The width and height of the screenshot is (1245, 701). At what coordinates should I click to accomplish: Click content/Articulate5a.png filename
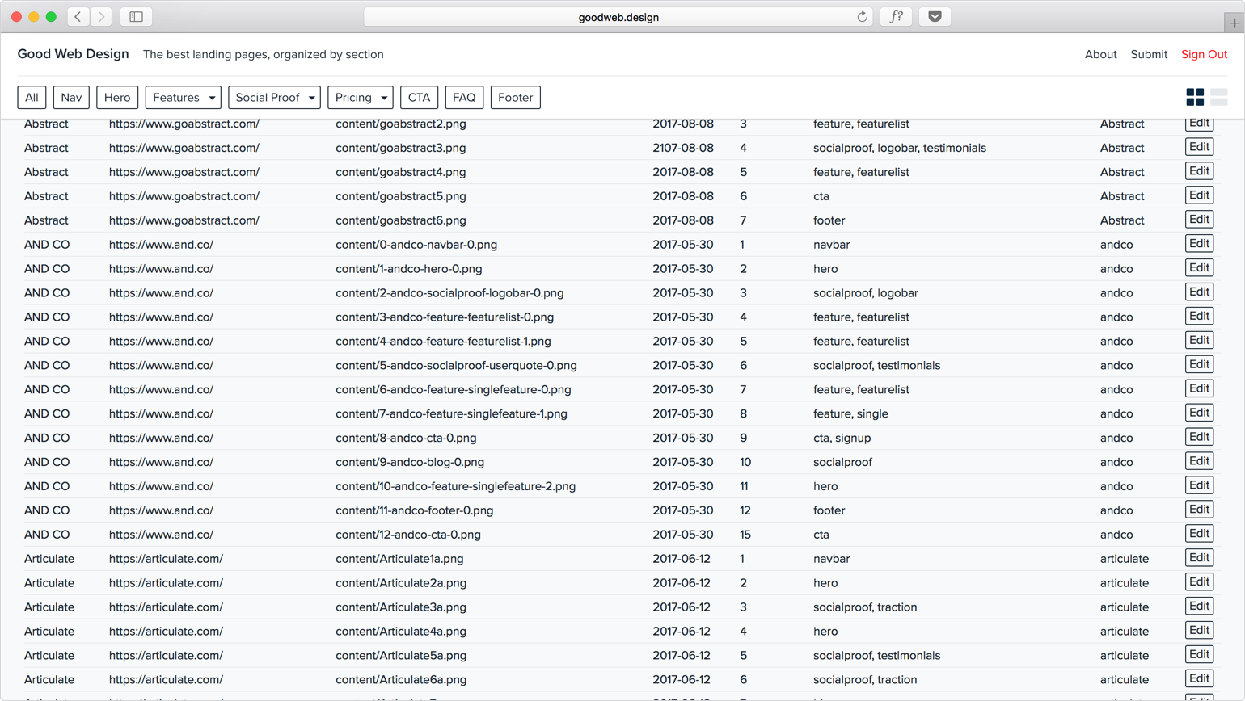click(401, 656)
